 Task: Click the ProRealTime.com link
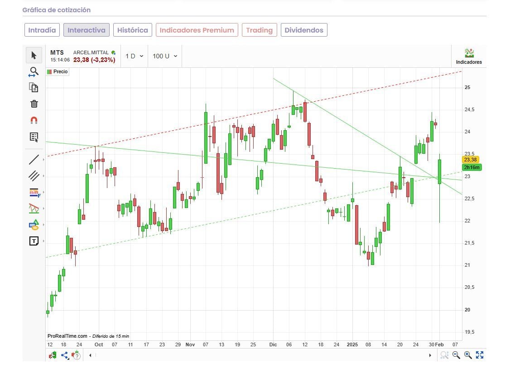click(67, 336)
